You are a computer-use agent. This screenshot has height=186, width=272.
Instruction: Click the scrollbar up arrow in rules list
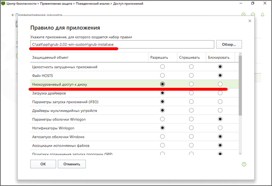point(240,54)
